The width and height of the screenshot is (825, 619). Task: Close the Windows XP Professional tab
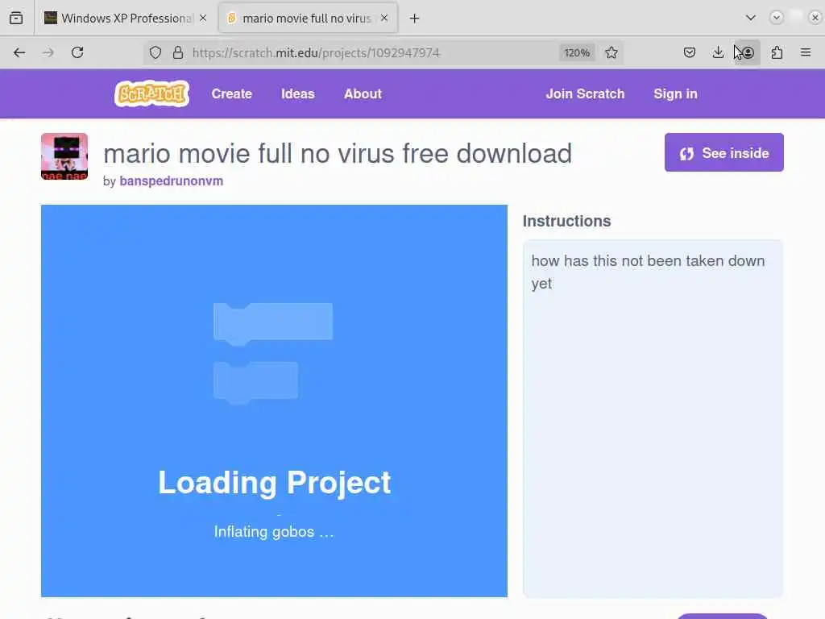click(203, 18)
